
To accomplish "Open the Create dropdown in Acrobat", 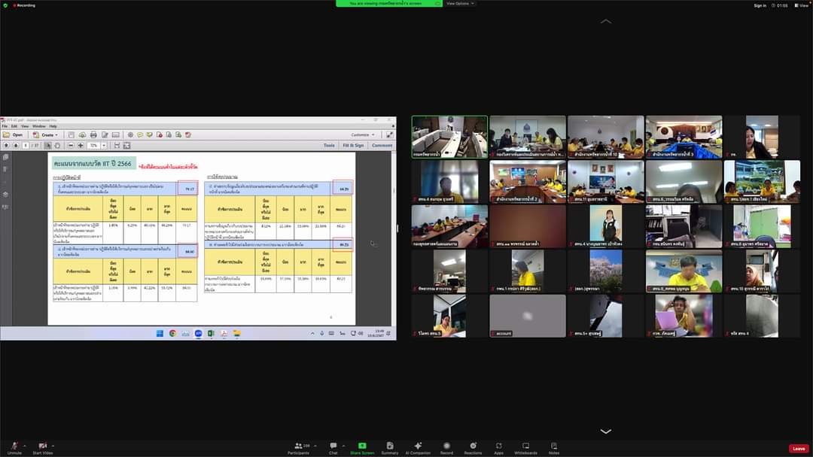I will [46, 135].
